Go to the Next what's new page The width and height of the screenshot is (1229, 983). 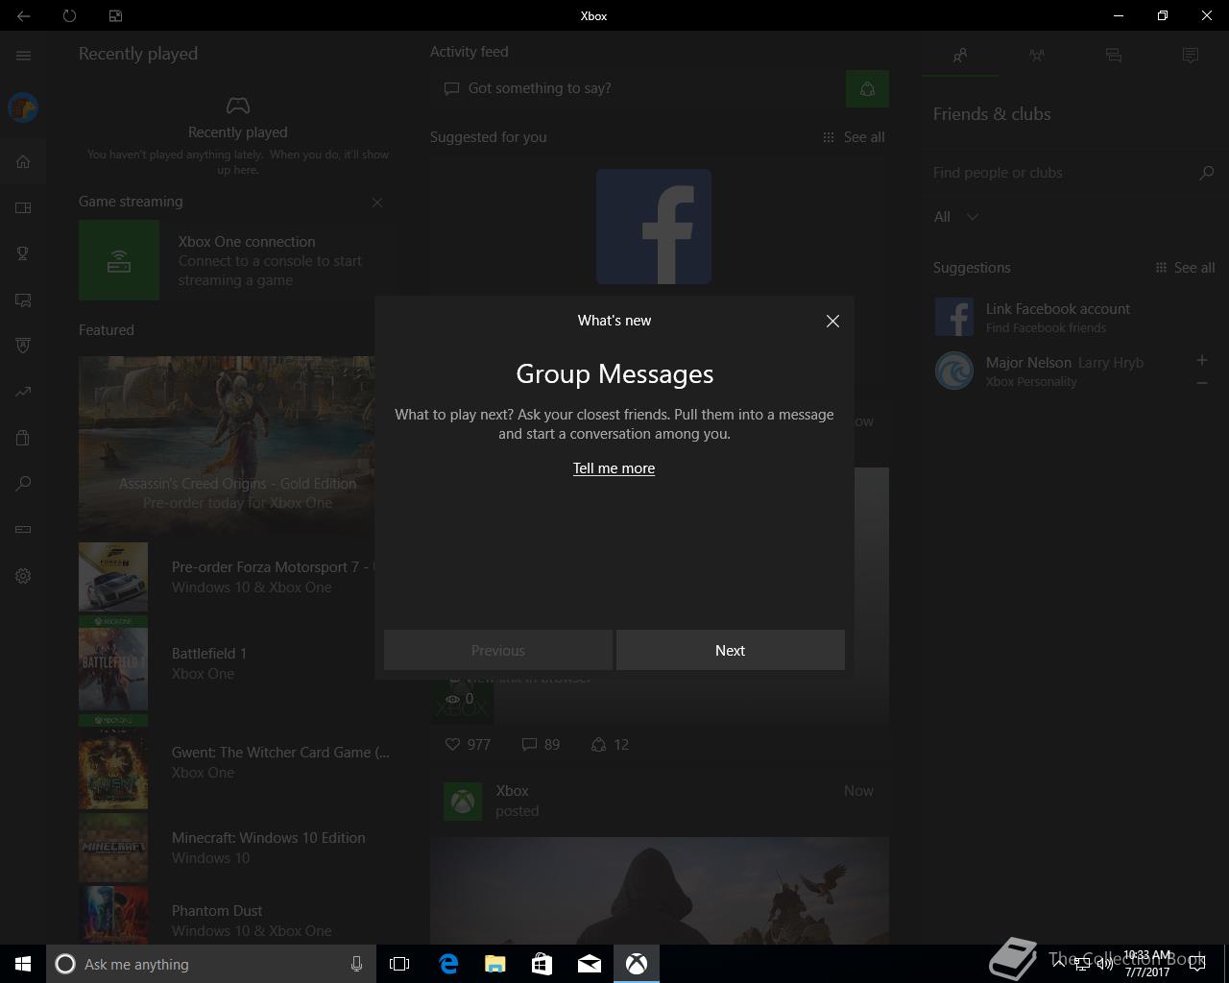tap(731, 650)
